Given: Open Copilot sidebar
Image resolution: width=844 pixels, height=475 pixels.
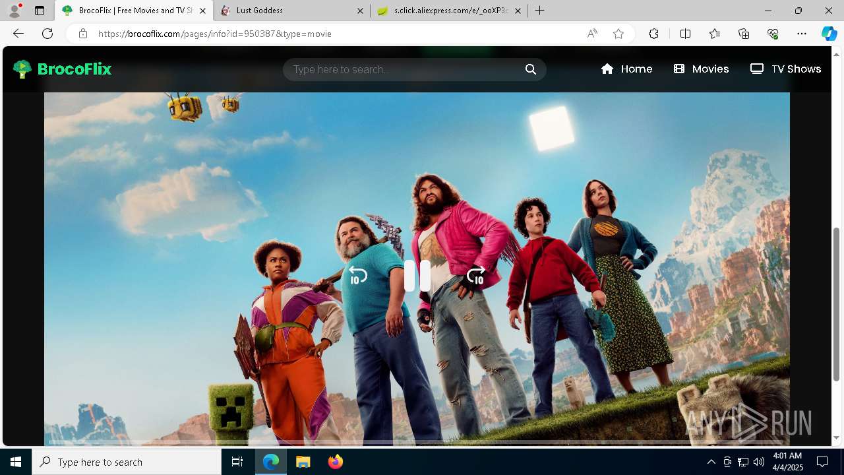Looking at the screenshot, I should coord(829,34).
